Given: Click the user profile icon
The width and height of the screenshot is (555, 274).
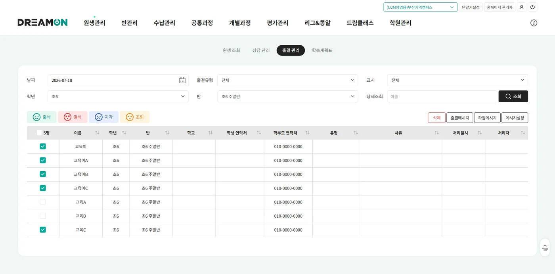Looking at the screenshot, I should click(x=522, y=7).
